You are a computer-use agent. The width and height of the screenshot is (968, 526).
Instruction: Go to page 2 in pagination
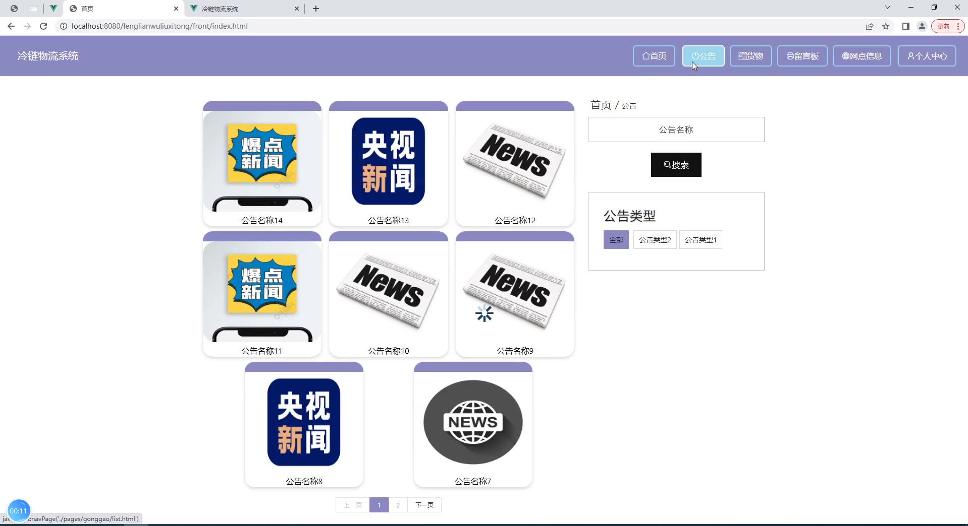click(x=398, y=505)
